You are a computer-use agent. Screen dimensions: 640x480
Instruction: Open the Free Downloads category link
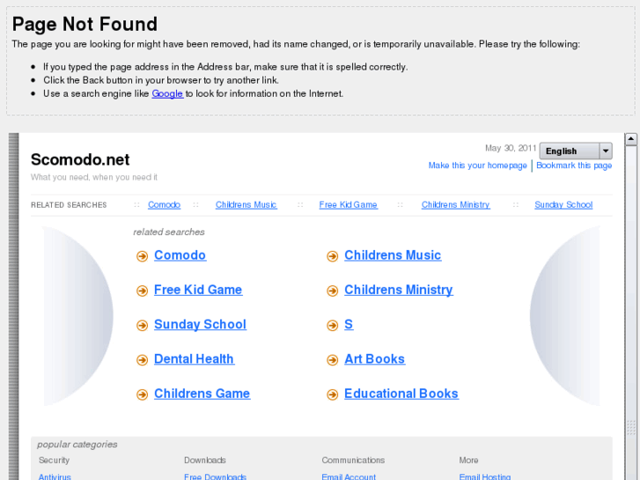click(215, 476)
